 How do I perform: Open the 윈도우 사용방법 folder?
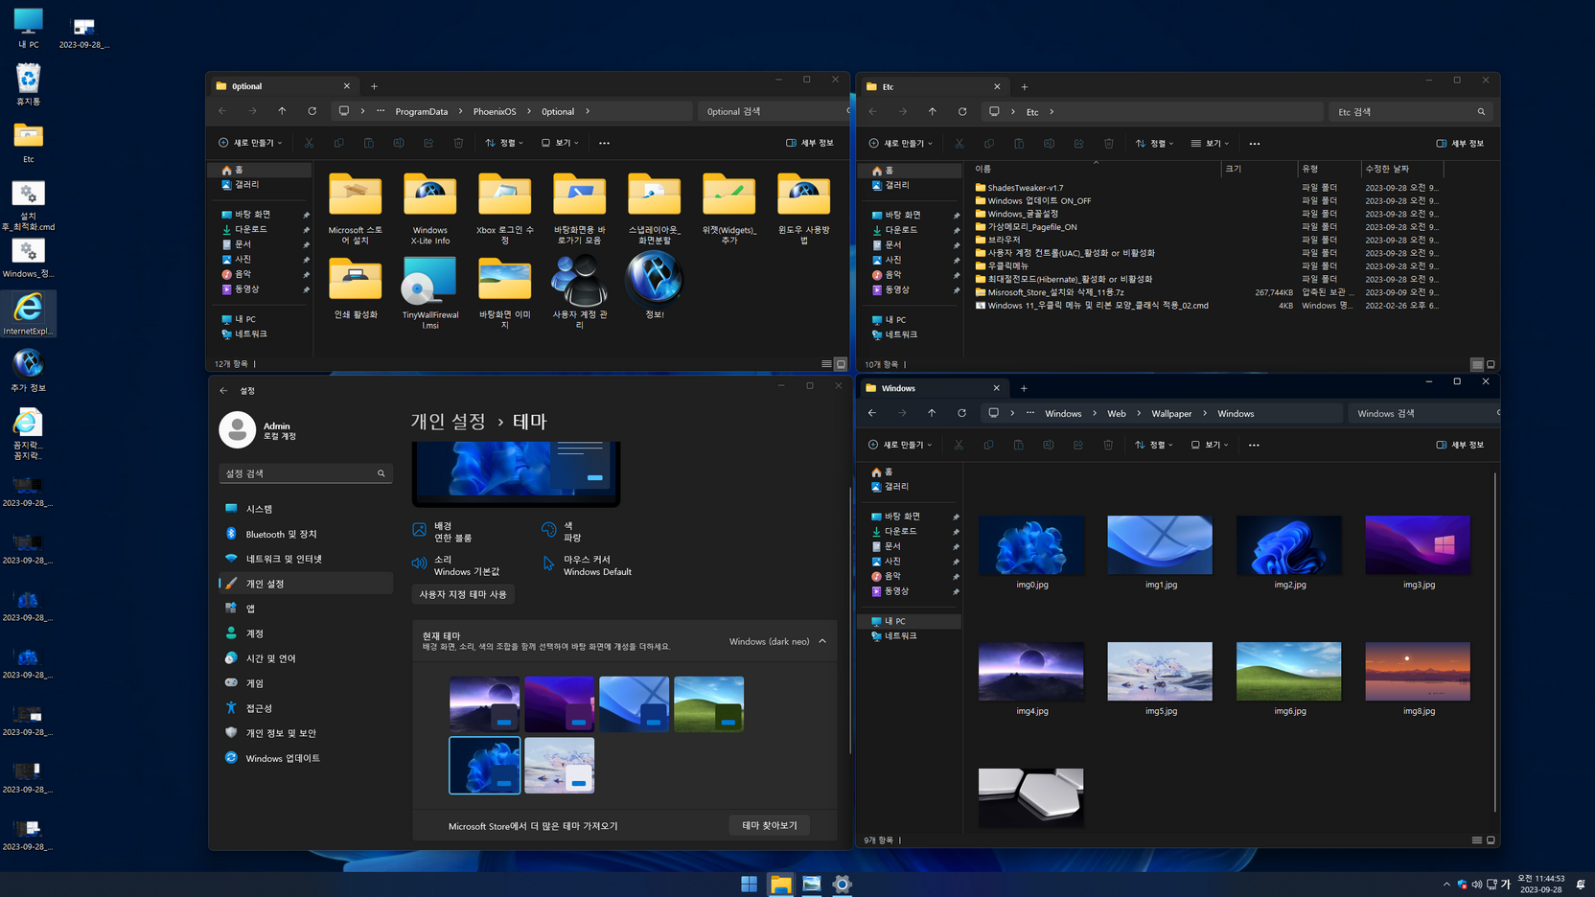click(803, 208)
